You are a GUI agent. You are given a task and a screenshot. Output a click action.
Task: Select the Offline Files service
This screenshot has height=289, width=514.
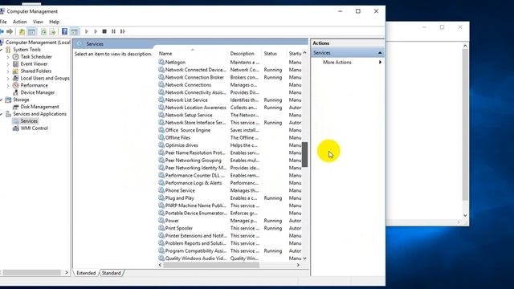(x=177, y=137)
